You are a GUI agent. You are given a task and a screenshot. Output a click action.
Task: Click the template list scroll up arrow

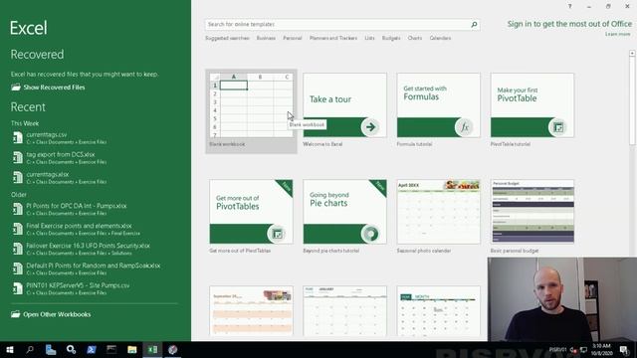coord(632,53)
